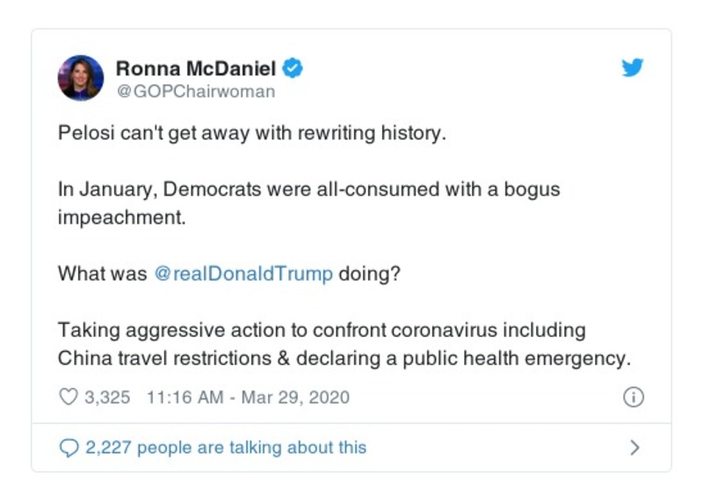Click the word "impeachment." in the tweet

[x=121, y=218]
